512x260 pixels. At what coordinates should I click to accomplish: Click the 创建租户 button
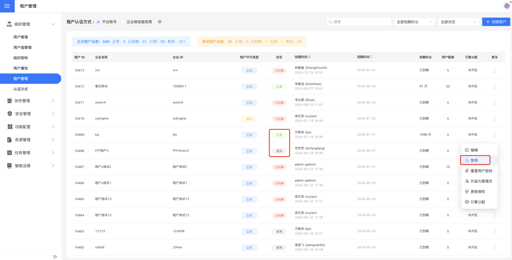(x=496, y=22)
